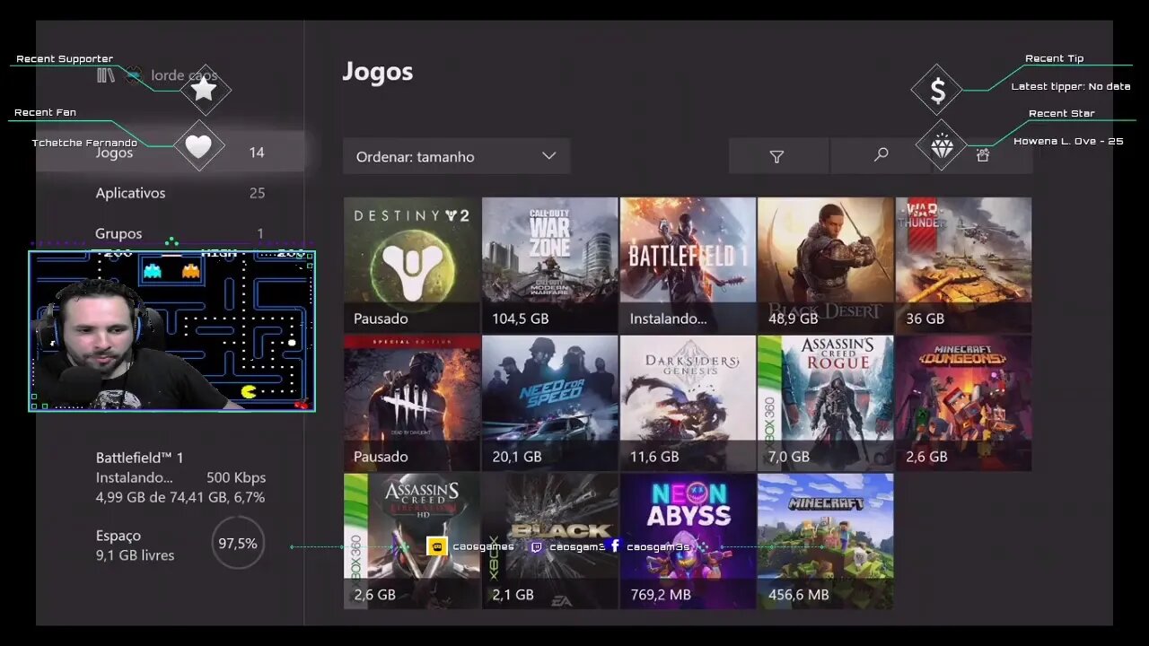Open the Call of Duty Warzone tile

coord(549,266)
